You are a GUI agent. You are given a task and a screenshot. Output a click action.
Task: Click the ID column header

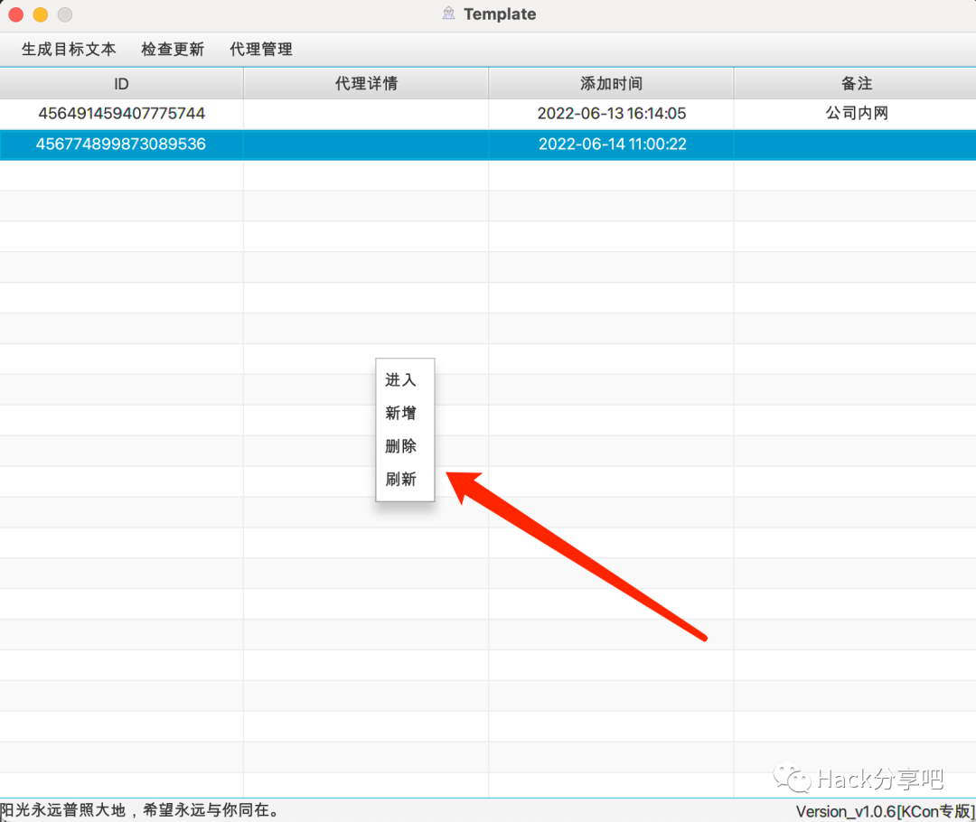tap(122, 83)
